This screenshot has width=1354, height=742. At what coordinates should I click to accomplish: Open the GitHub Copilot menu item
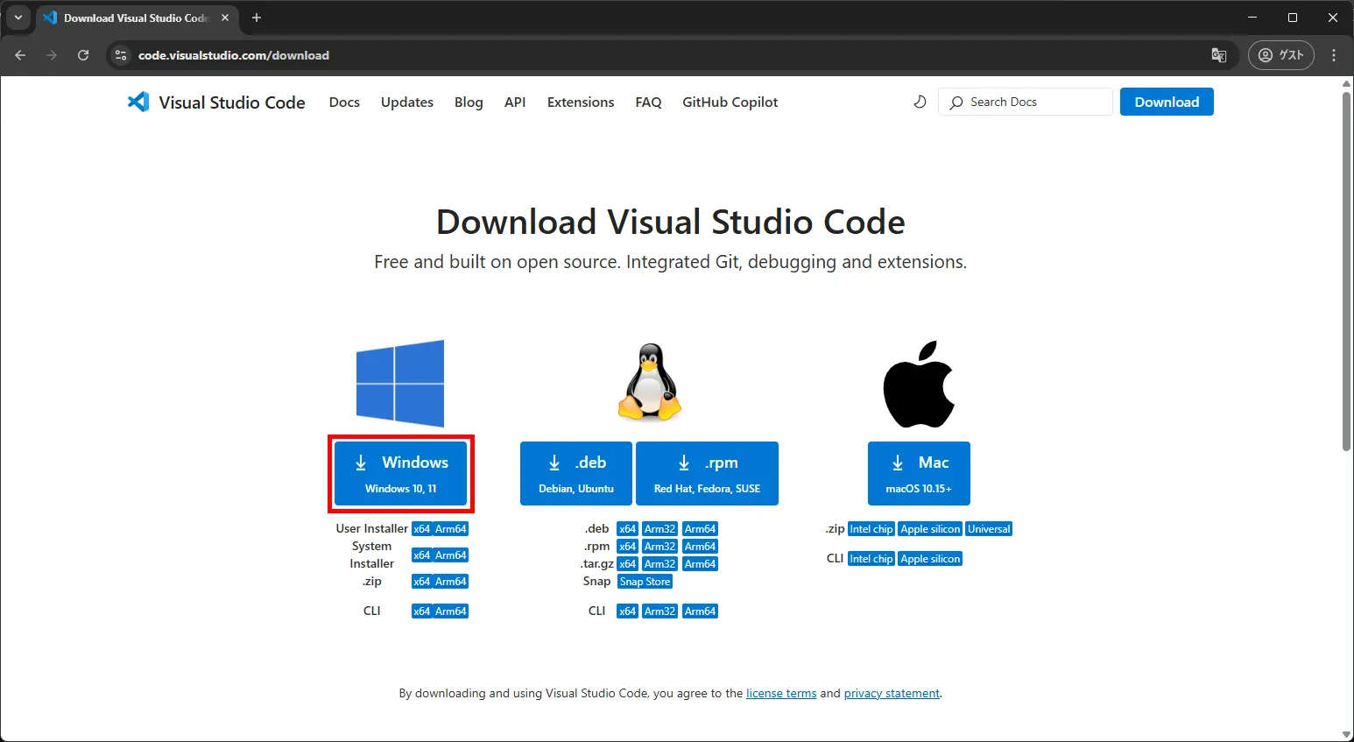click(730, 102)
